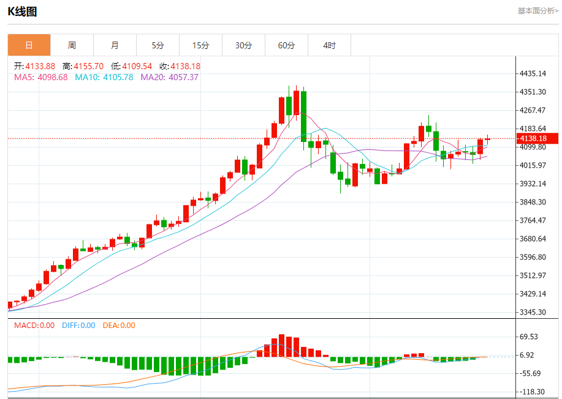Select the 4时 timeframe tab

pos(329,45)
